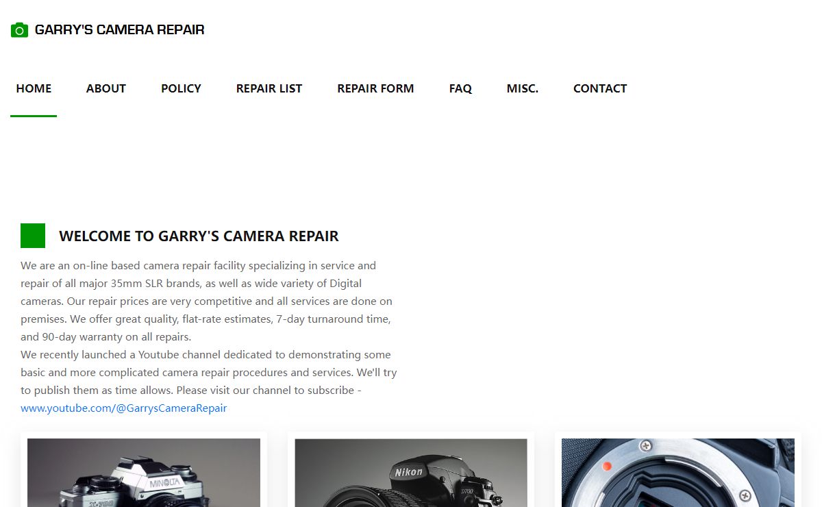Open the YouTube channel link
The height and width of the screenshot is (507, 822).
click(x=123, y=408)
